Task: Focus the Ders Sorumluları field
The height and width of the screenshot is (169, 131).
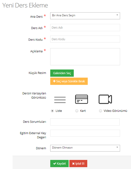Action: [x=85, y=122]
